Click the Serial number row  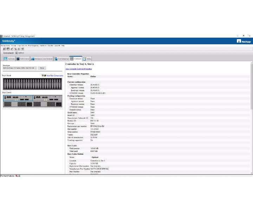158,132
